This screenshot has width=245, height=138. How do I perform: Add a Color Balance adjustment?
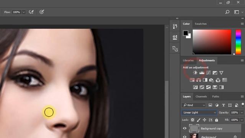click(x=199, y=80)
